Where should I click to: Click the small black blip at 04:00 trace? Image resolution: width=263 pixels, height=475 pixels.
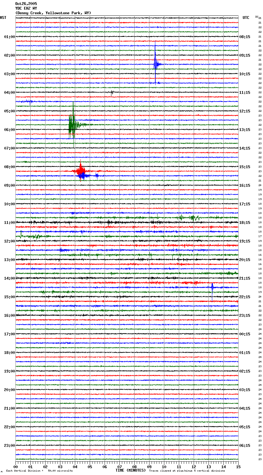click(x=112, y=92)
